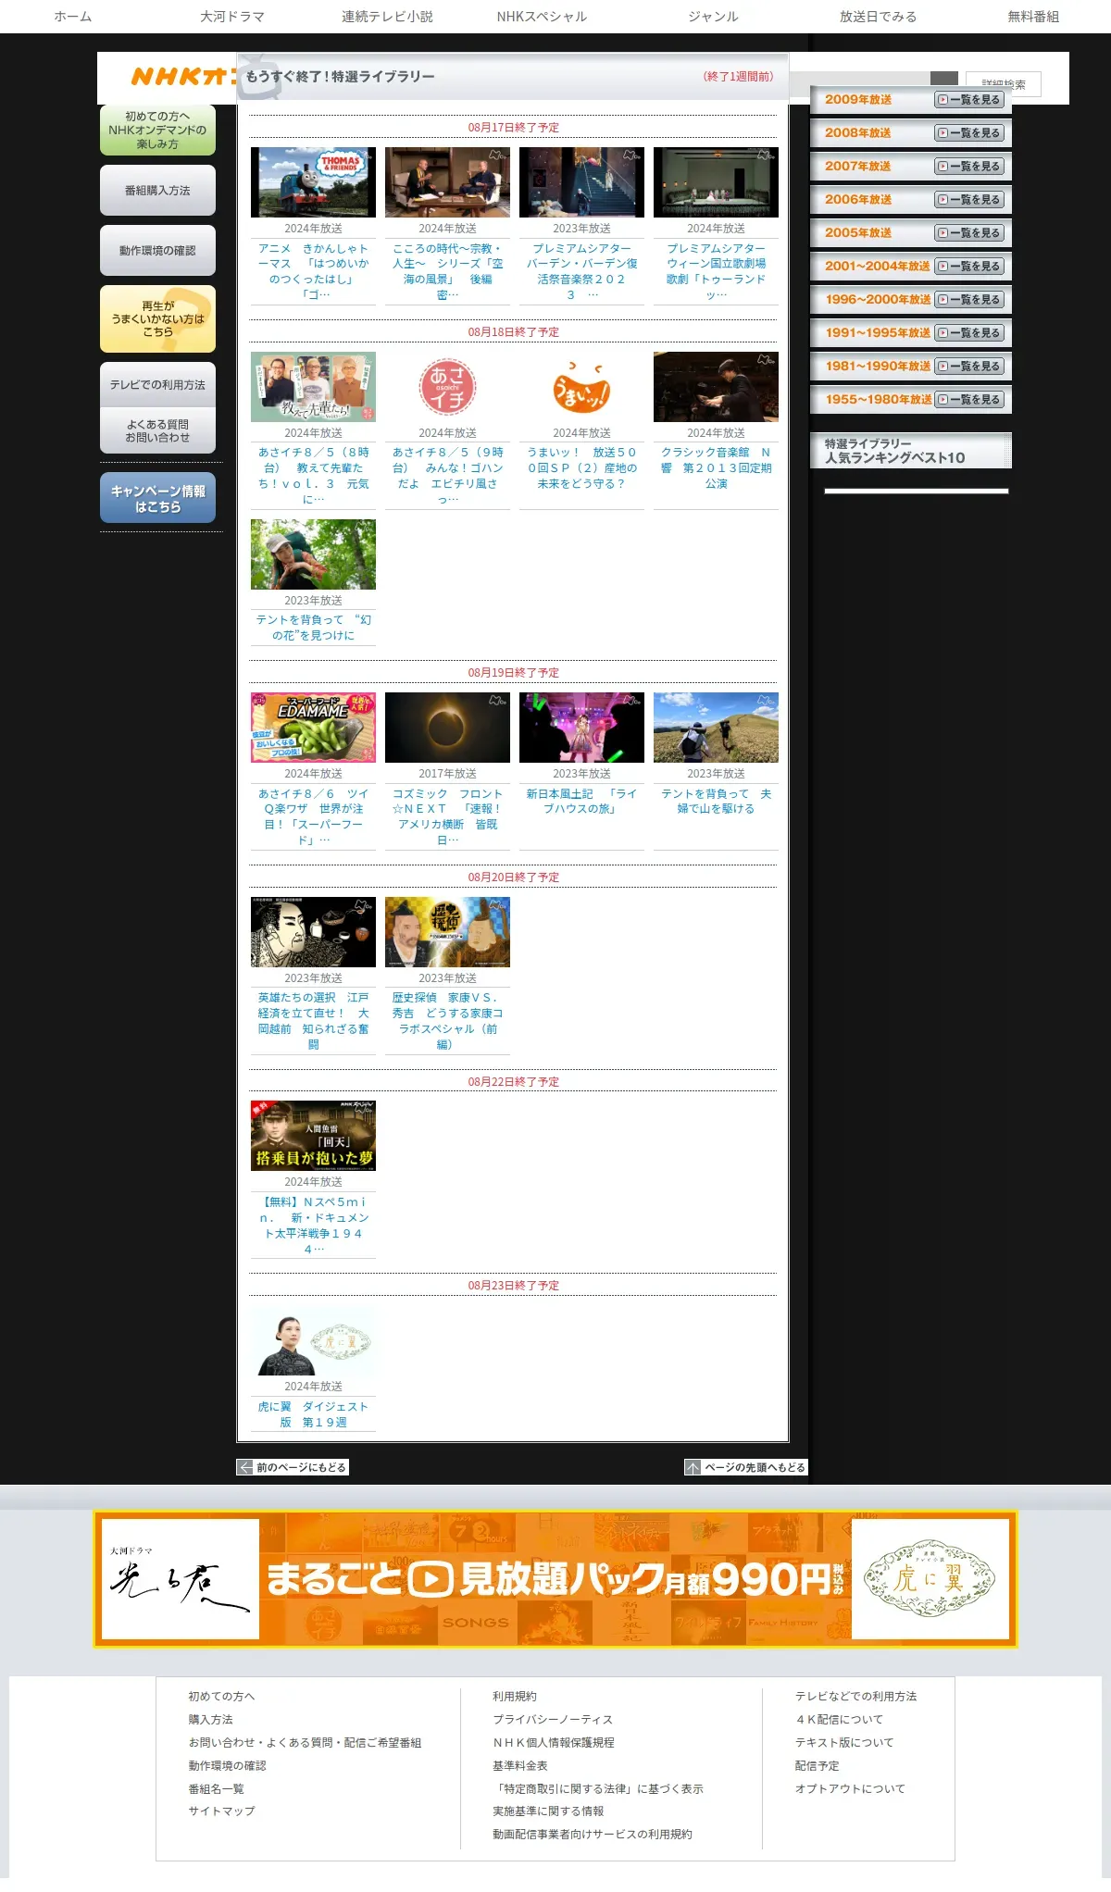Screen dimensions: 1111x1892
Task: Open link あさイチ8/5（8時台）教えて先輩たち
Action: point(313,476)
